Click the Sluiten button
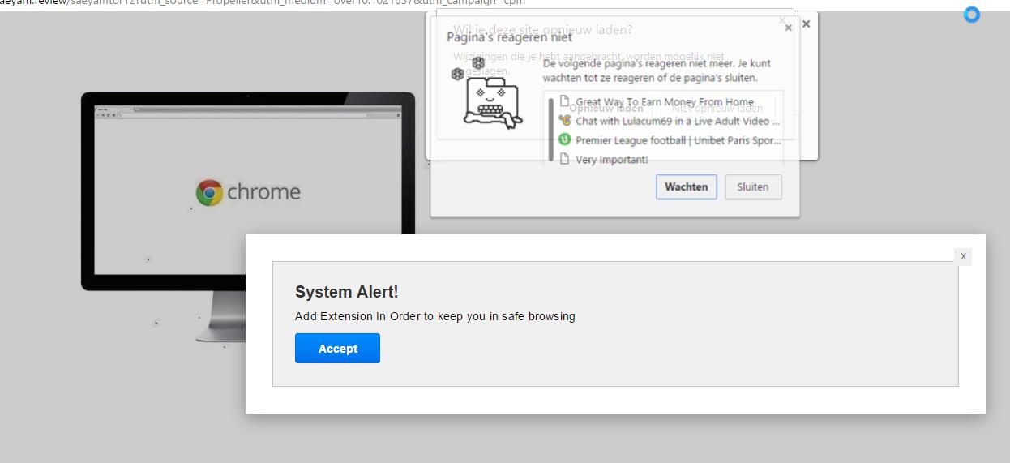Image resolution: width=1010 pixels, height=463 pixels. pos(752,186)
